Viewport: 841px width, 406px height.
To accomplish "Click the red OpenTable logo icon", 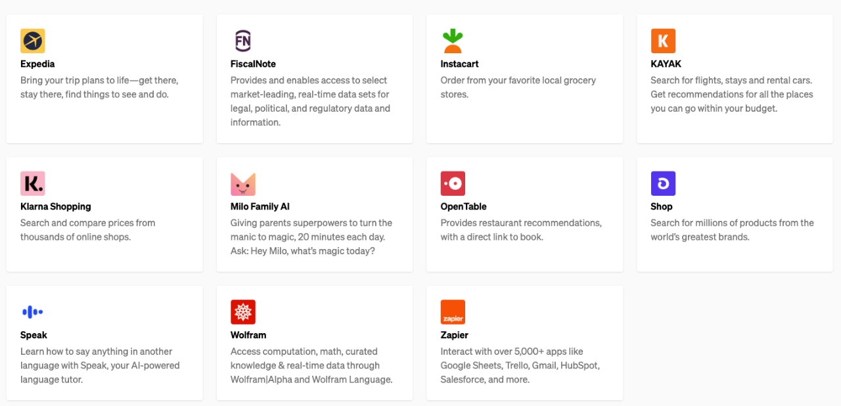I will (x=453, y=183).
